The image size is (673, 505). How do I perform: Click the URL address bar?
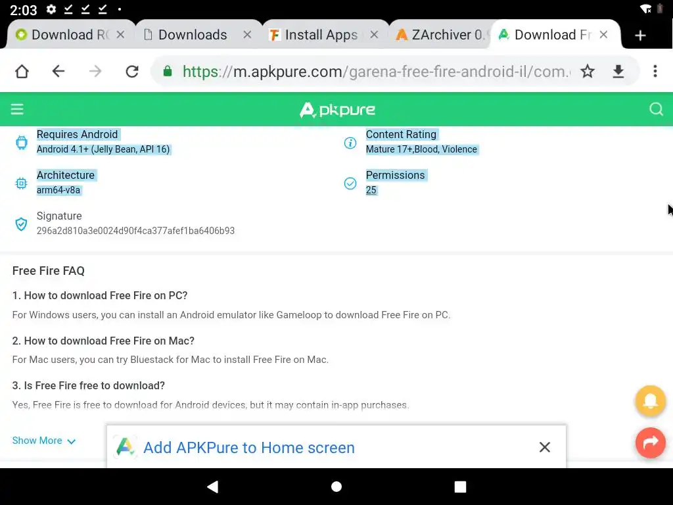375,71
